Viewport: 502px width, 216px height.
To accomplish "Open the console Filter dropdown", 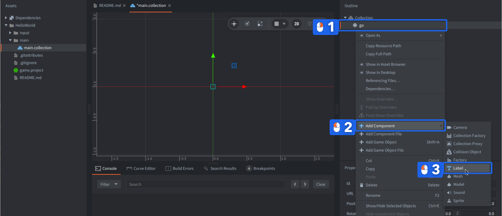I will click(x=109, y=184).
